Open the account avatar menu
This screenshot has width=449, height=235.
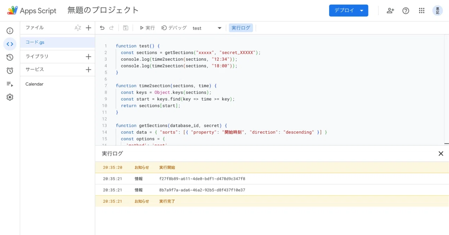437,11
